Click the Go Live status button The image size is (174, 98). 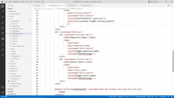click(151, 97)
